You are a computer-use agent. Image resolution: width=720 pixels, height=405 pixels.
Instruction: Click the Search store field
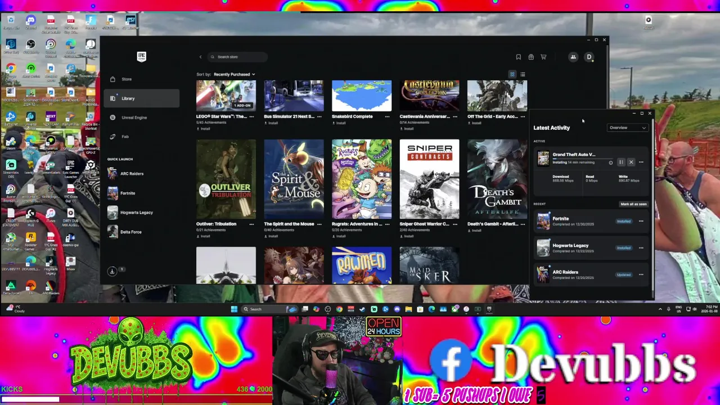(237, 57)
